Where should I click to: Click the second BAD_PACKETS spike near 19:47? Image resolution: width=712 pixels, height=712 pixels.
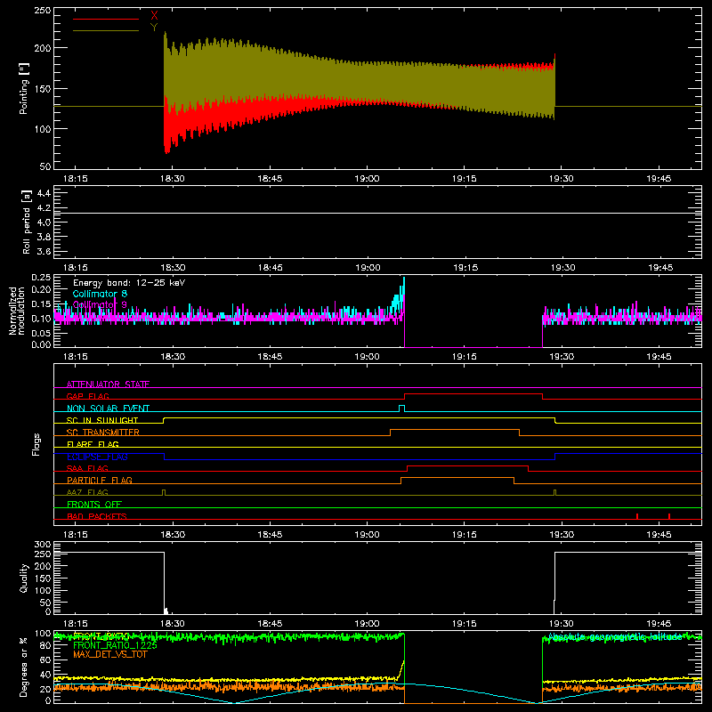pyautogui.click(x=669, y=516)
